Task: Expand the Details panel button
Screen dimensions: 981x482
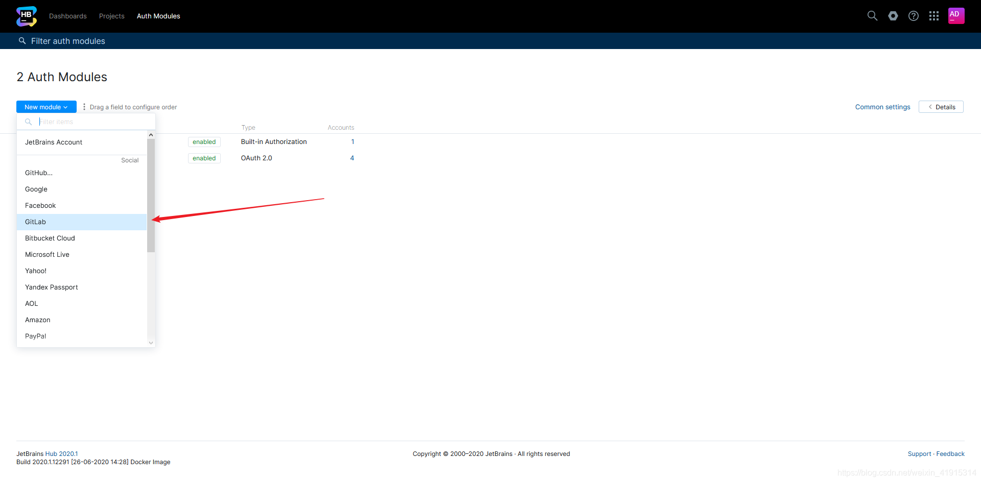Action: (941, 107)
